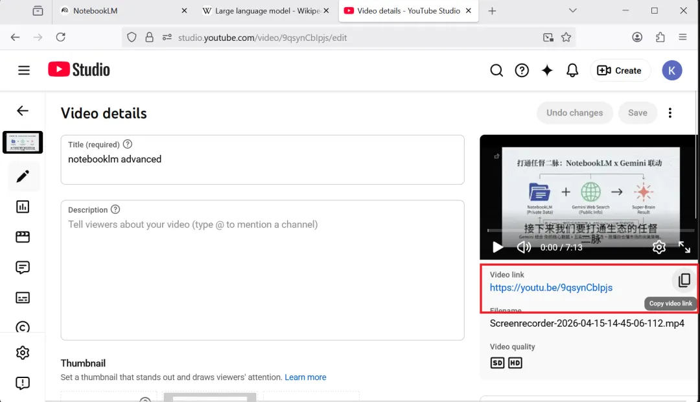Open the Editor clapperboard icon in sidebar
Viewport: 700px width, 402px height.
pos(23,237)
